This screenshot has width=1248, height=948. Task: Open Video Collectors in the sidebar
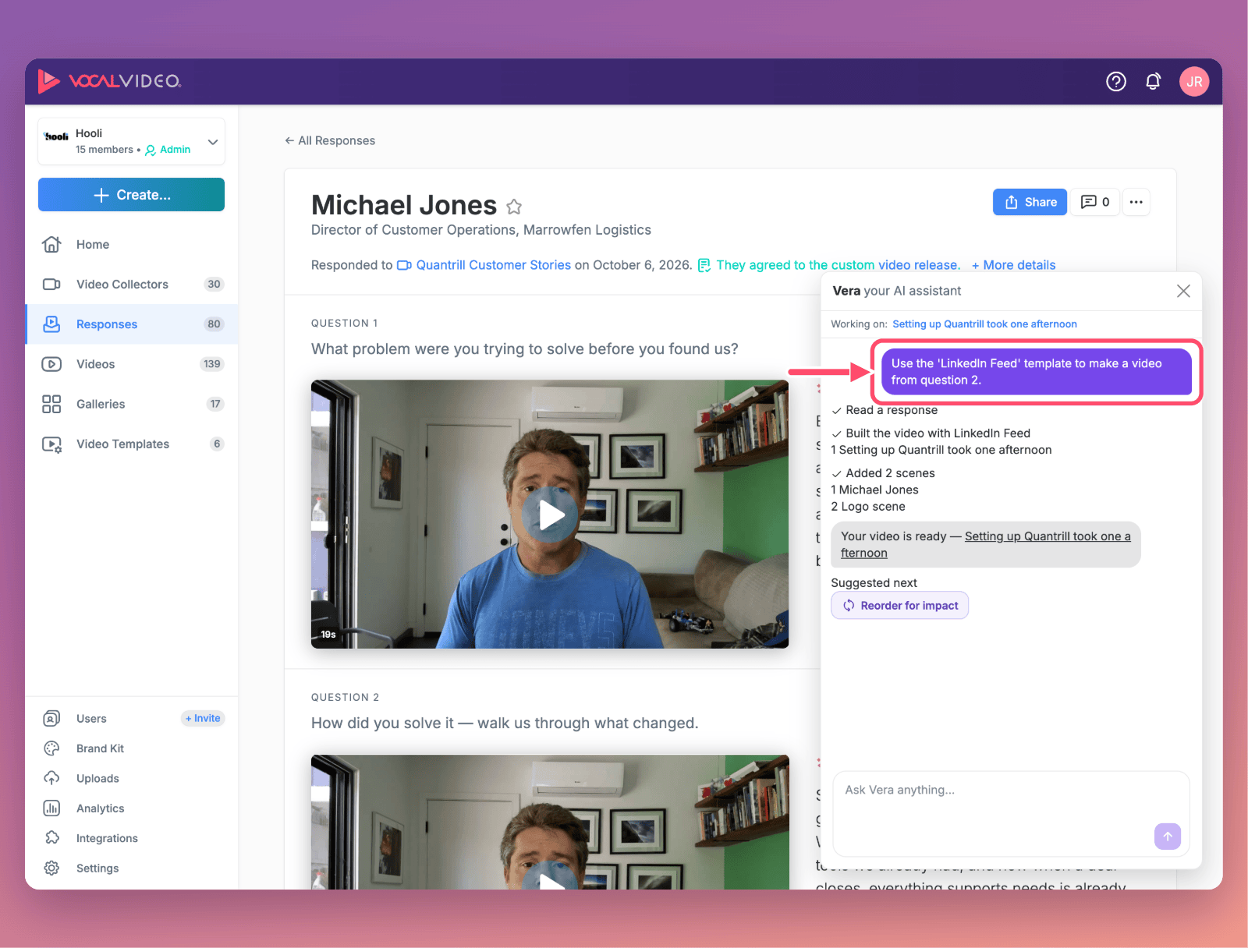point(131,285)
